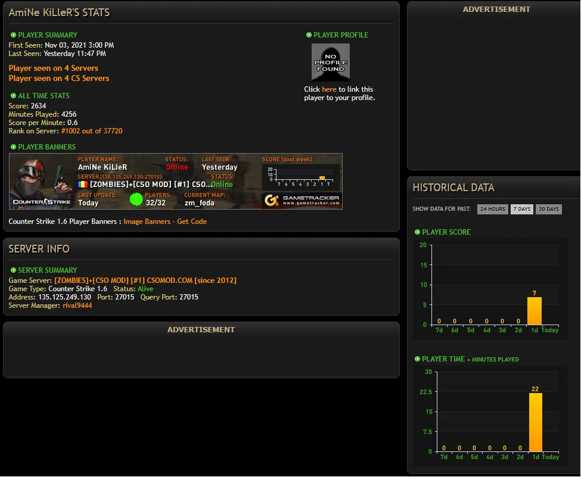Viewport: 581px width, 477px height.
Task: Click the 22-minute bar in Player Time chart
Action: (536, 422)
